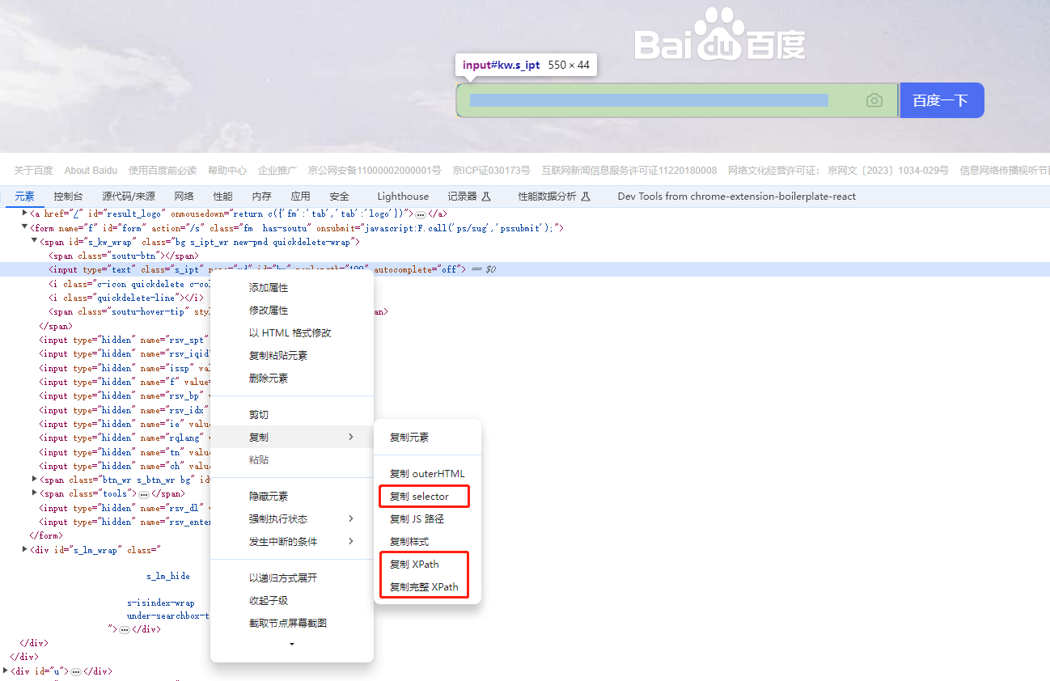The height and width of the screenshot is (681, 1050).
Task: Click the down arrow at context menu bottom
Action: pos(291,645)
